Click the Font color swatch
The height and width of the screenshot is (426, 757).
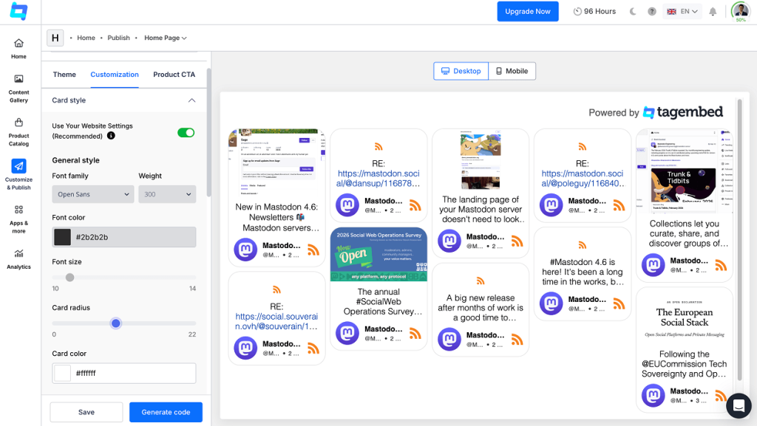coord(62,237)
